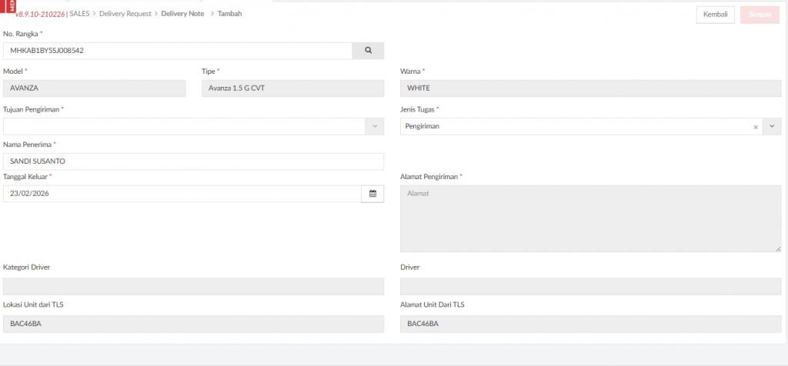Click the Driver field

click(589, 286)
